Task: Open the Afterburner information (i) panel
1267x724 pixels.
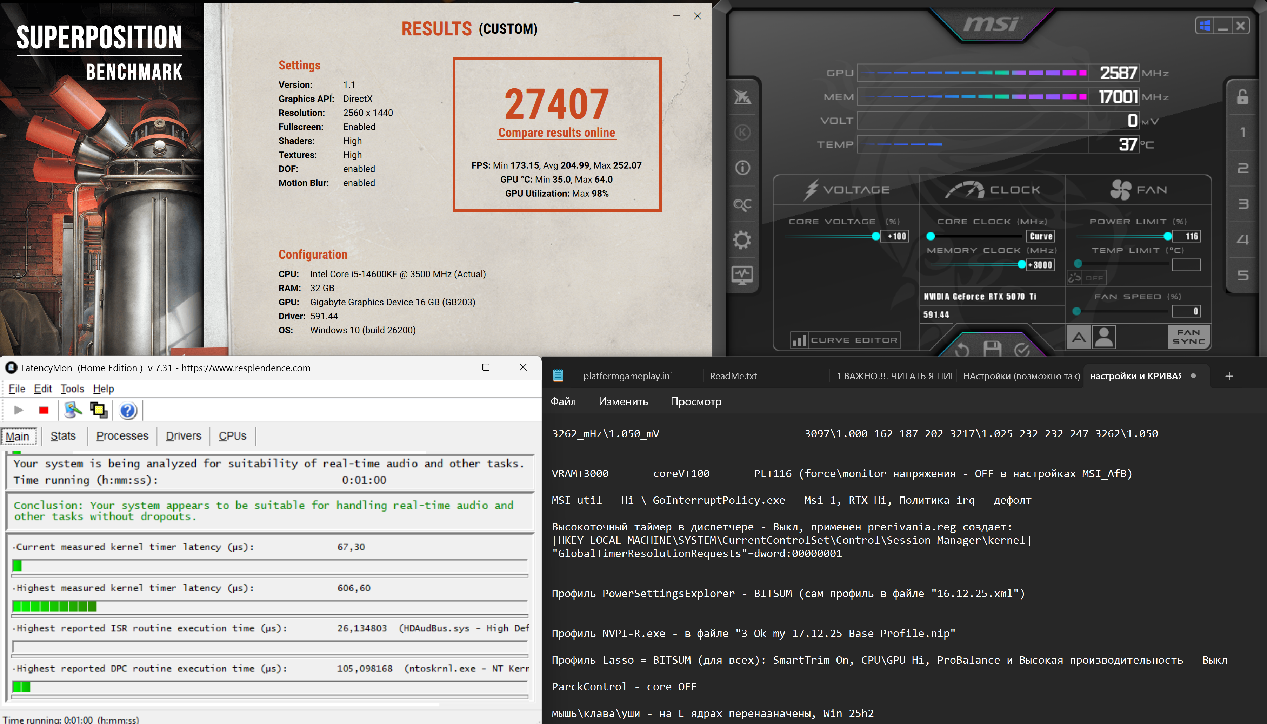Action: (x=742, y=168)
